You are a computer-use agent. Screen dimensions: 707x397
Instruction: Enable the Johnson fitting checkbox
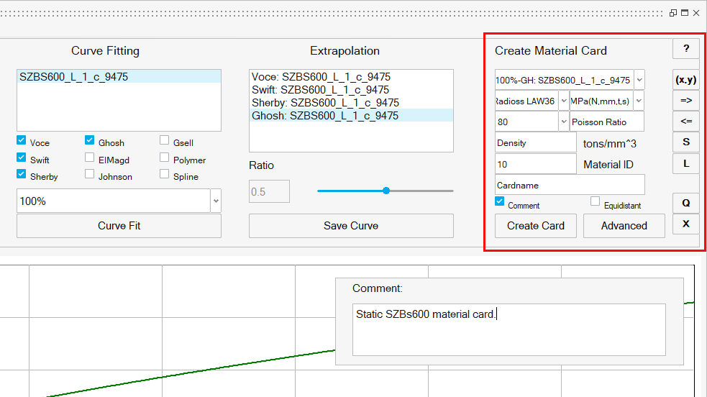click(x=90, y=175)
